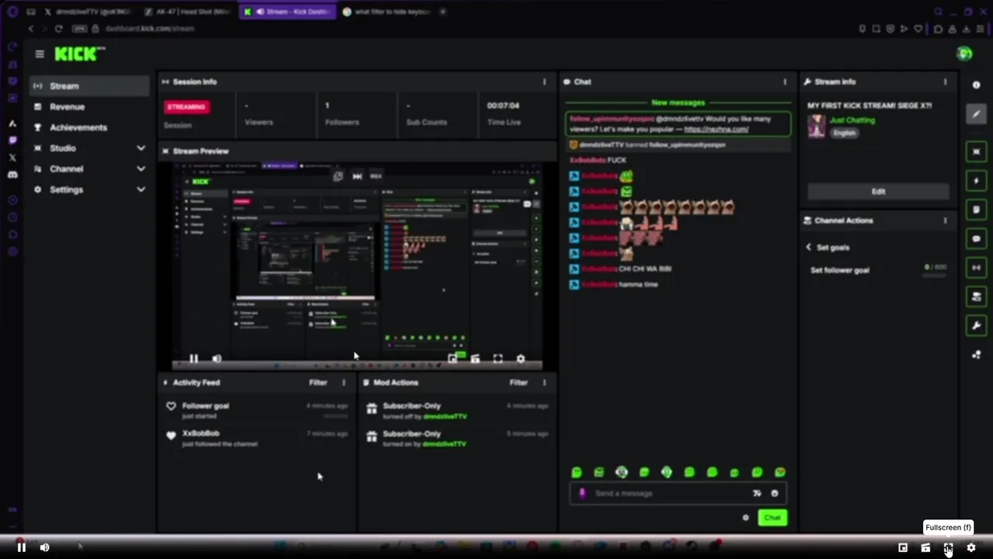This screenshot has width=993, height=559.
Task: Open Channel Actions panel three-dot menu
Action: point(945,220)
